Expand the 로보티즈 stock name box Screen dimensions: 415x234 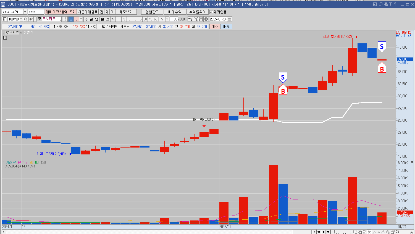[x=60, y=20]
